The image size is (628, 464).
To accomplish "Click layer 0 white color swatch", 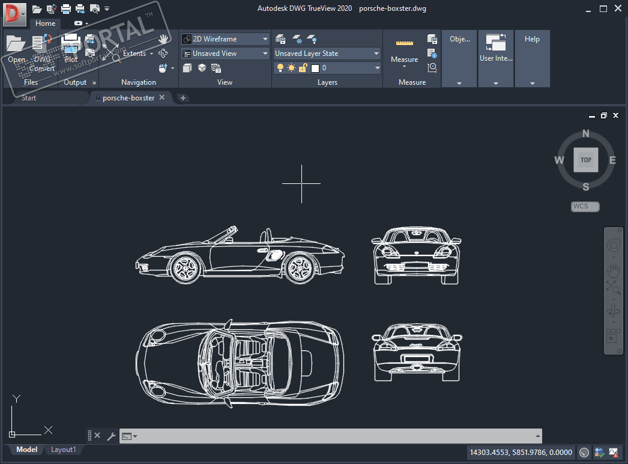I will tap(315, 68).
